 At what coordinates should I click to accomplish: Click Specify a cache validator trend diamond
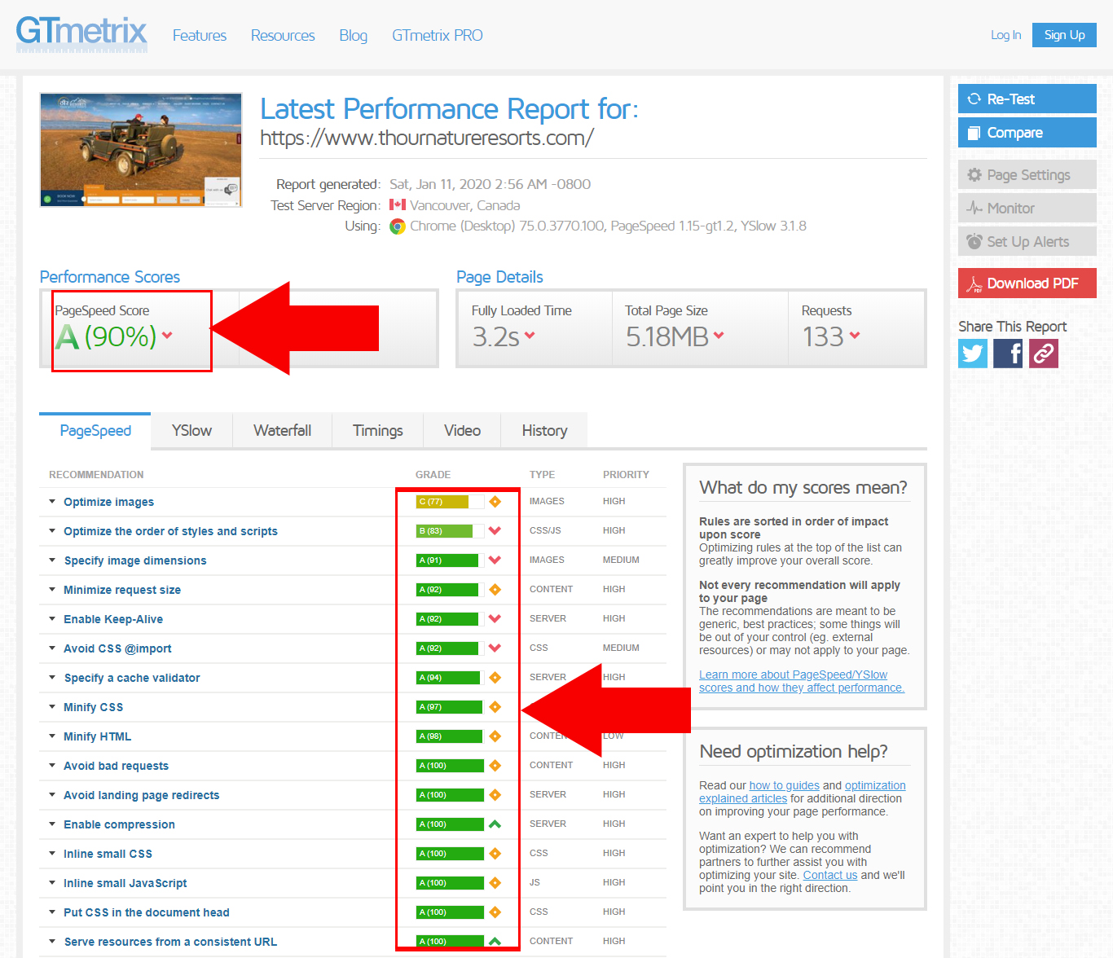tap(495, 678)
